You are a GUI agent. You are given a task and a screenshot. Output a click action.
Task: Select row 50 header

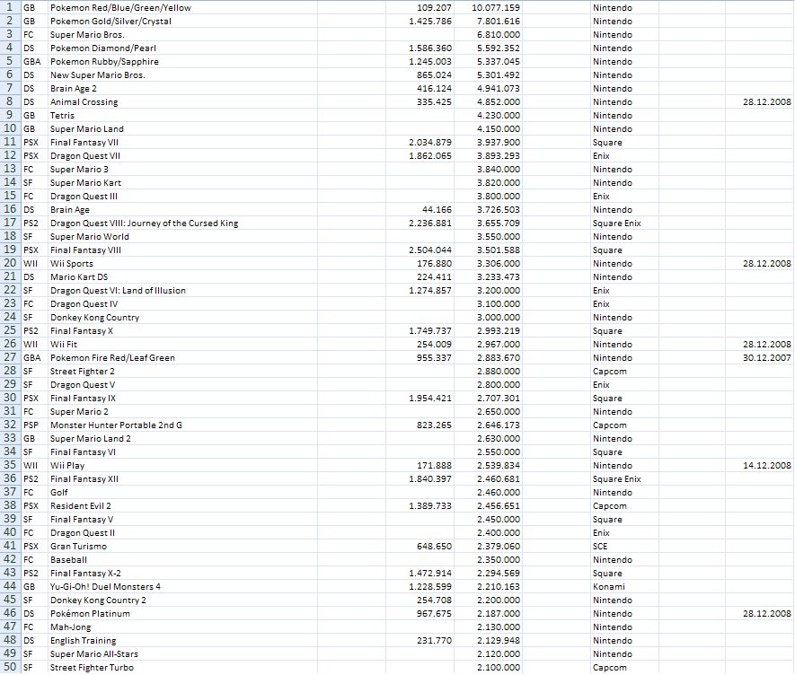[10, 668]
